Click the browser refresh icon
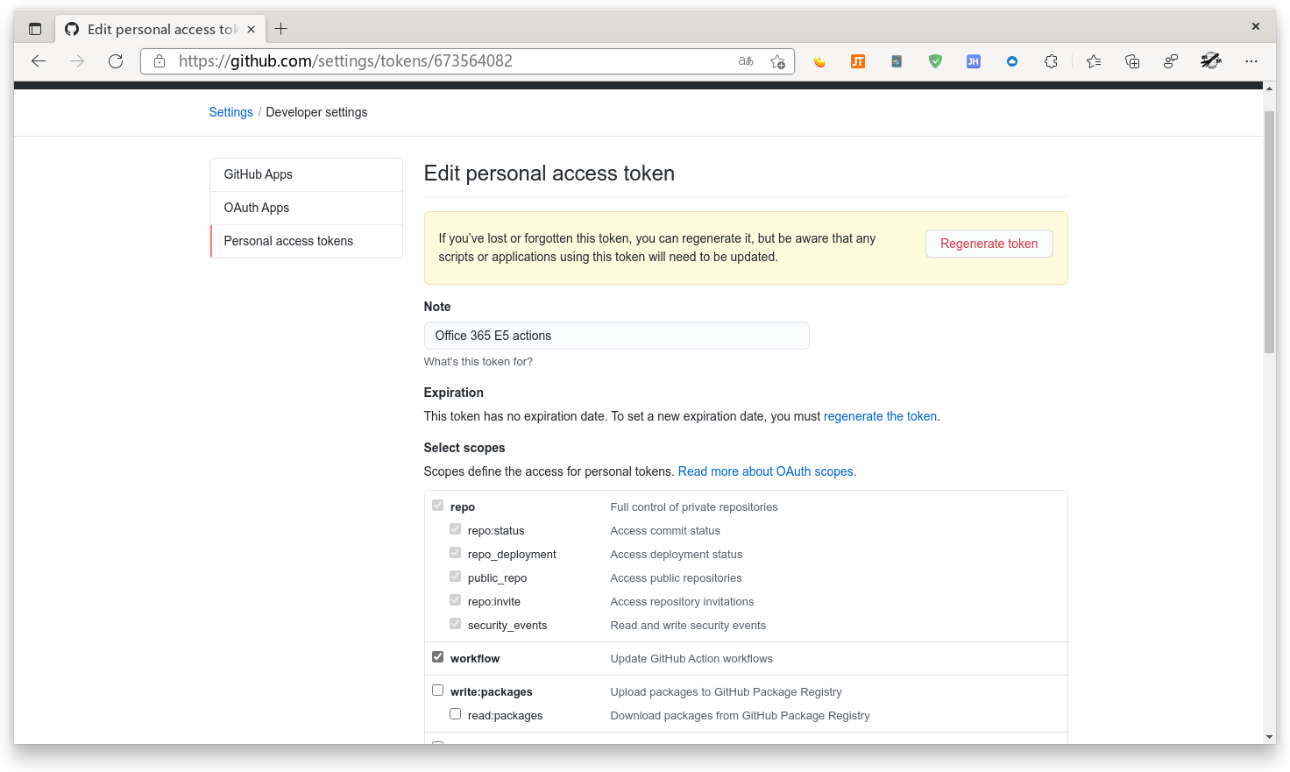1290x772 pixels. pos(116,61)
